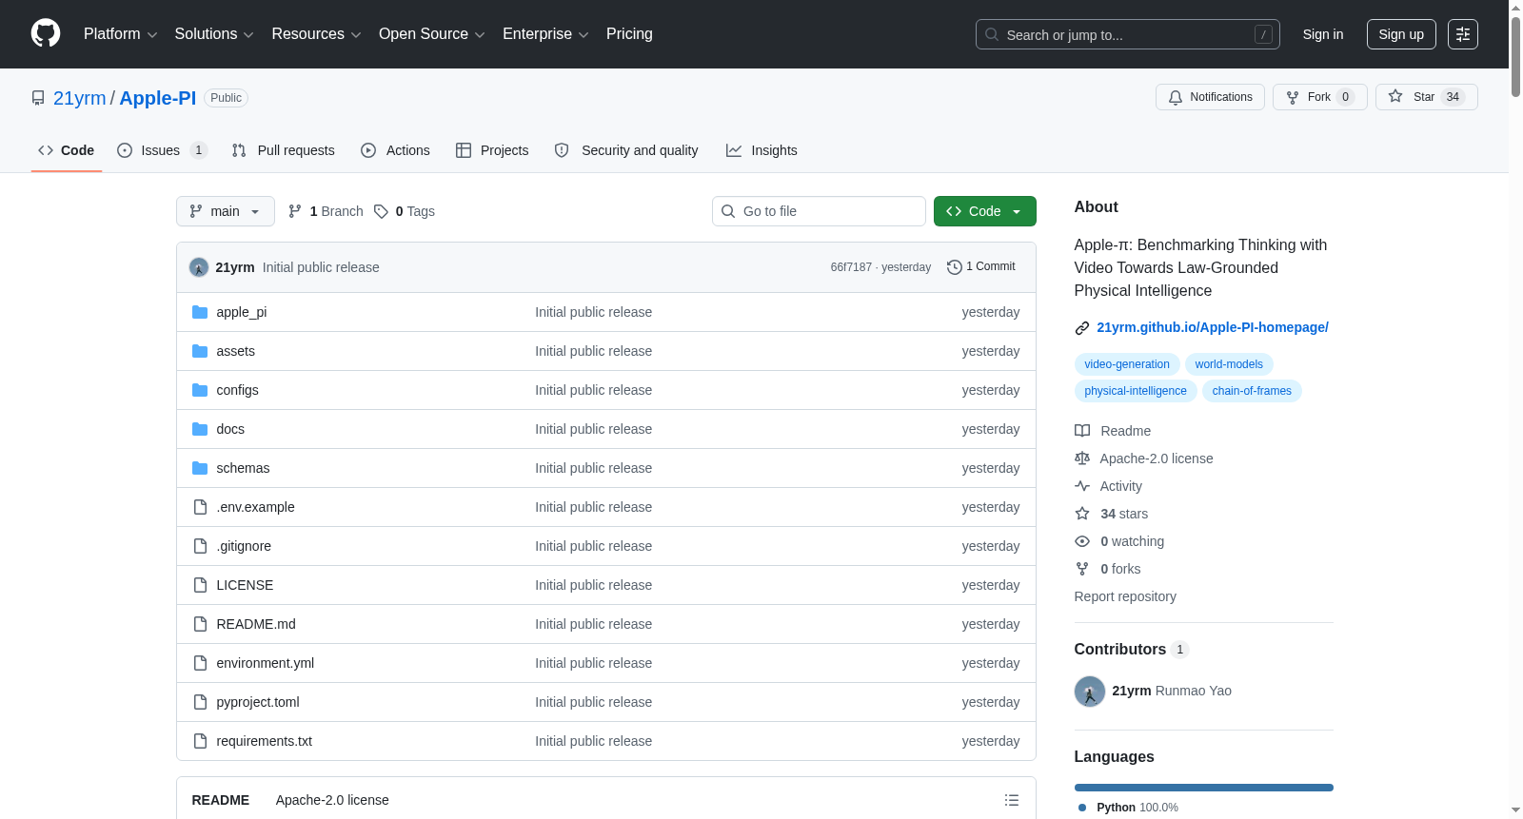Expand the Solutions menu

[x=214, y=34]
